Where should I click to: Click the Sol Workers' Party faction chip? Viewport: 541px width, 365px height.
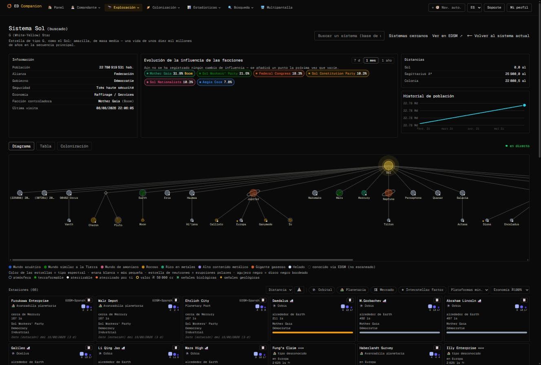click(224, 73)
